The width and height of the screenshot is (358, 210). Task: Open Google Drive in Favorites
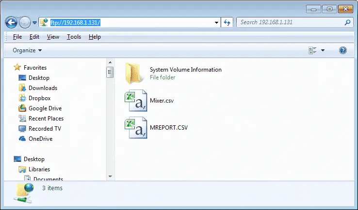point(45,108)
